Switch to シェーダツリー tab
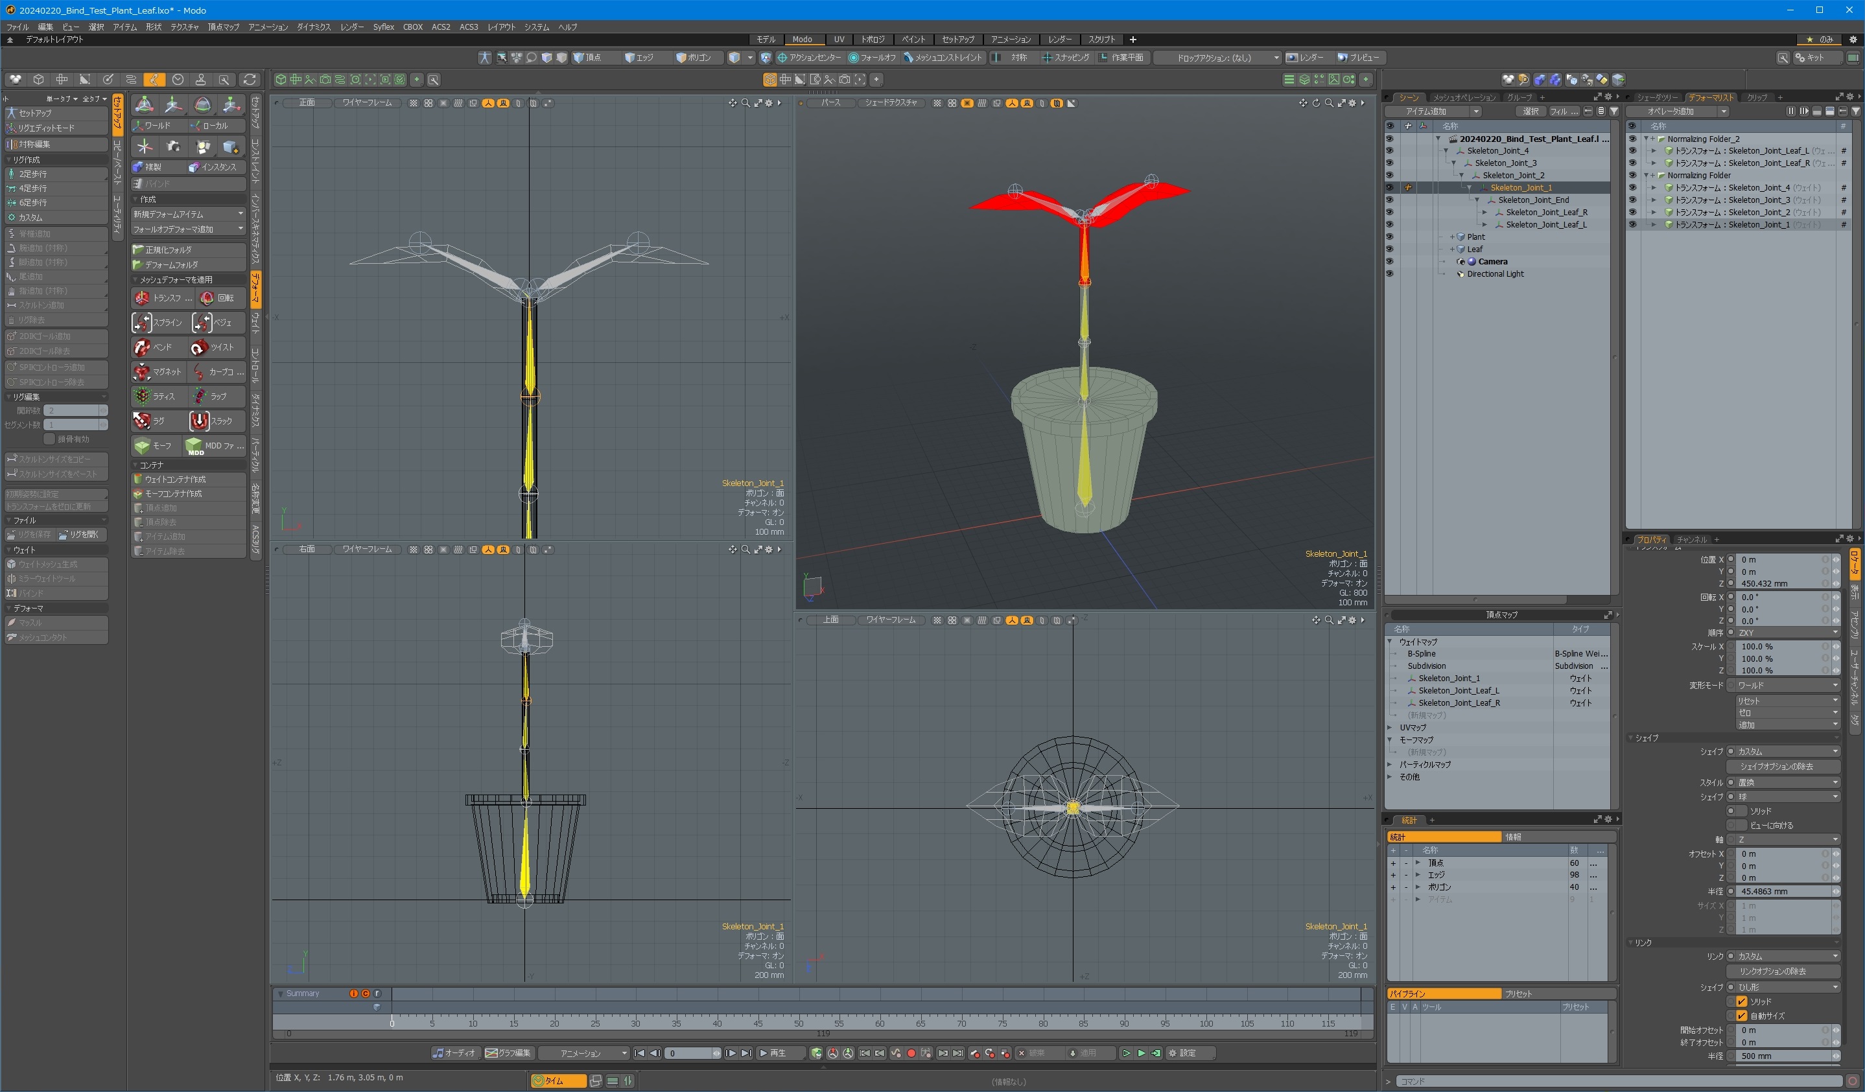Screen dimensions: 1865x1092 tap(1656, 97)
